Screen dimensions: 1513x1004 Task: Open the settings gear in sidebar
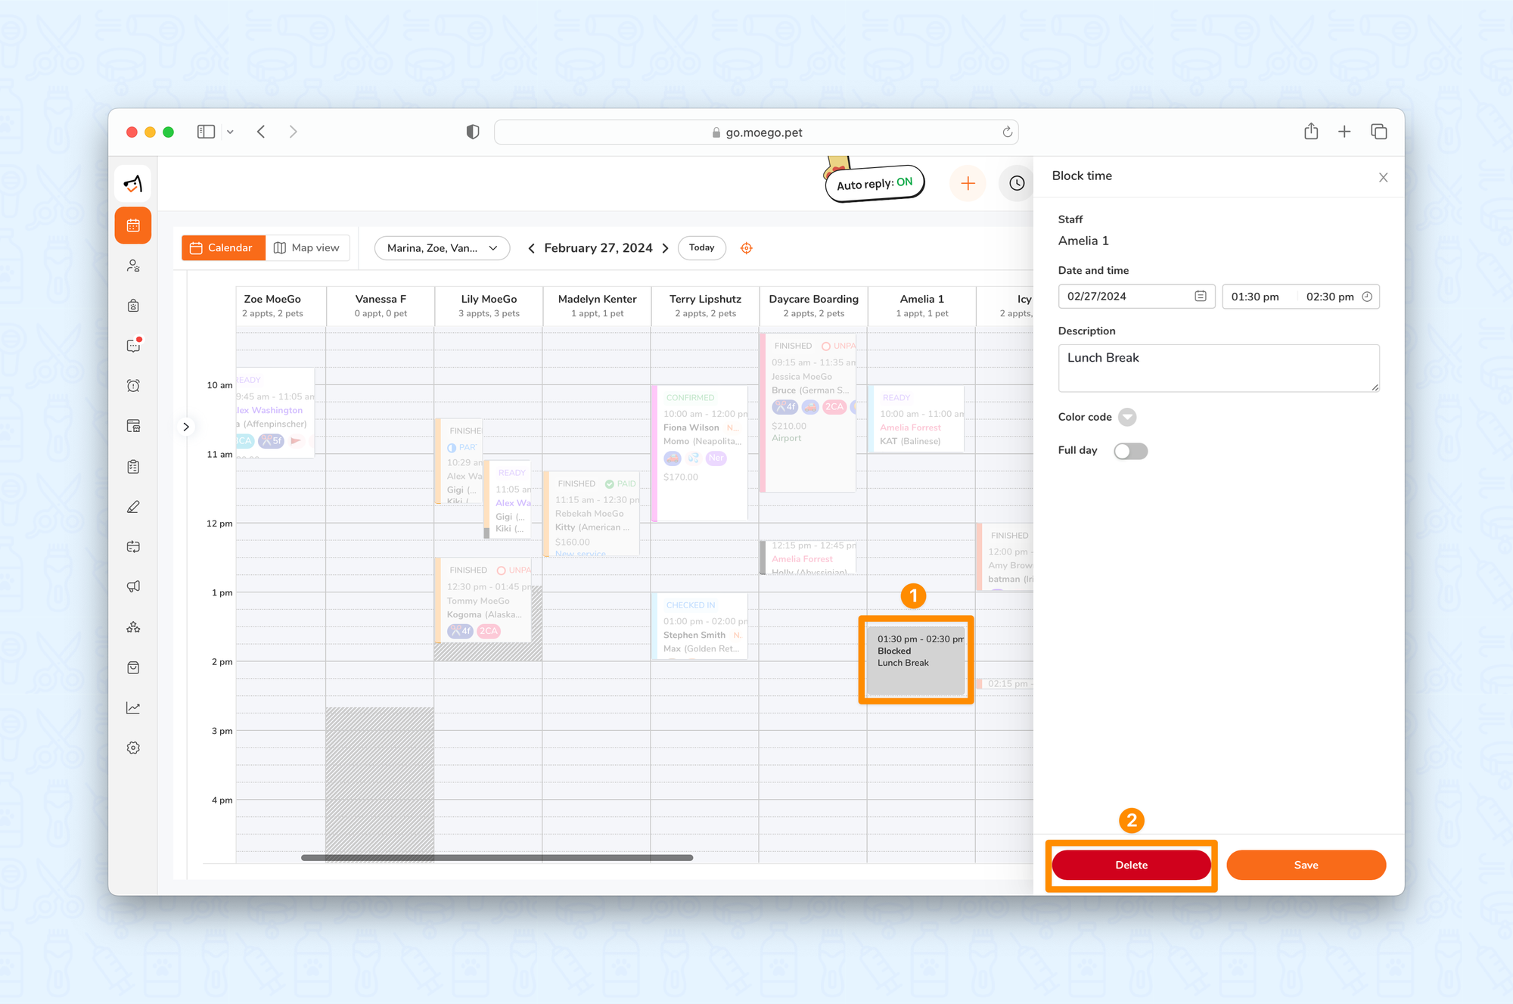pos(133,748)
